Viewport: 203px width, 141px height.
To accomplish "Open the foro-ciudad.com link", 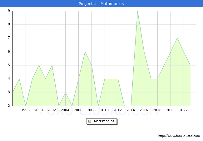I will click(x=179, y=136).
